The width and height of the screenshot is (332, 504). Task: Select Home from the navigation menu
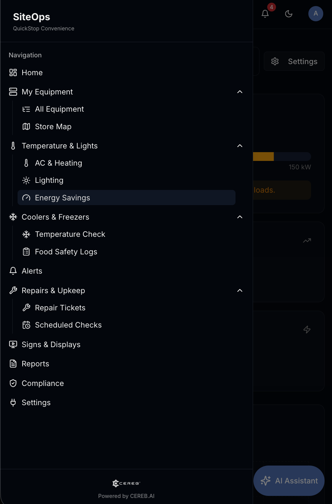(x=32, y=73)
